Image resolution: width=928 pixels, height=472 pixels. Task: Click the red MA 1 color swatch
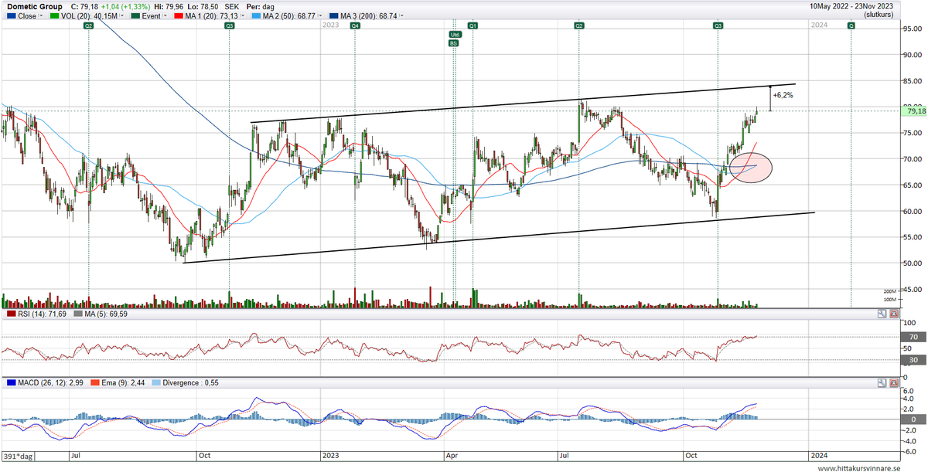(x=179, y=15)
